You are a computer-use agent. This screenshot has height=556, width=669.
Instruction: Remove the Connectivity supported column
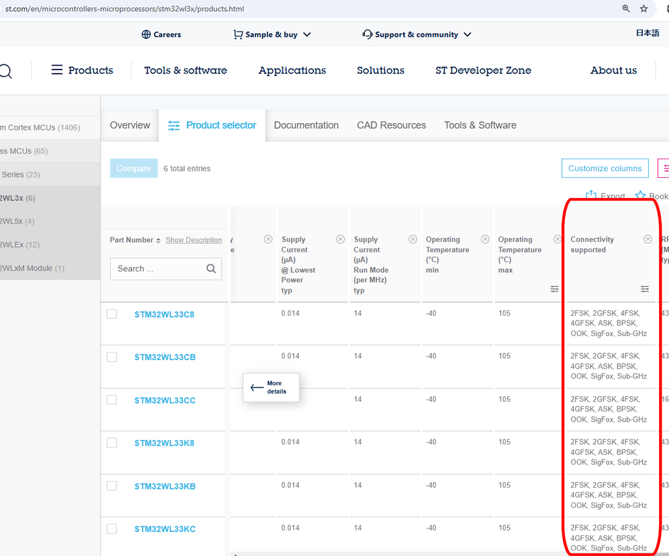[648, 240]
